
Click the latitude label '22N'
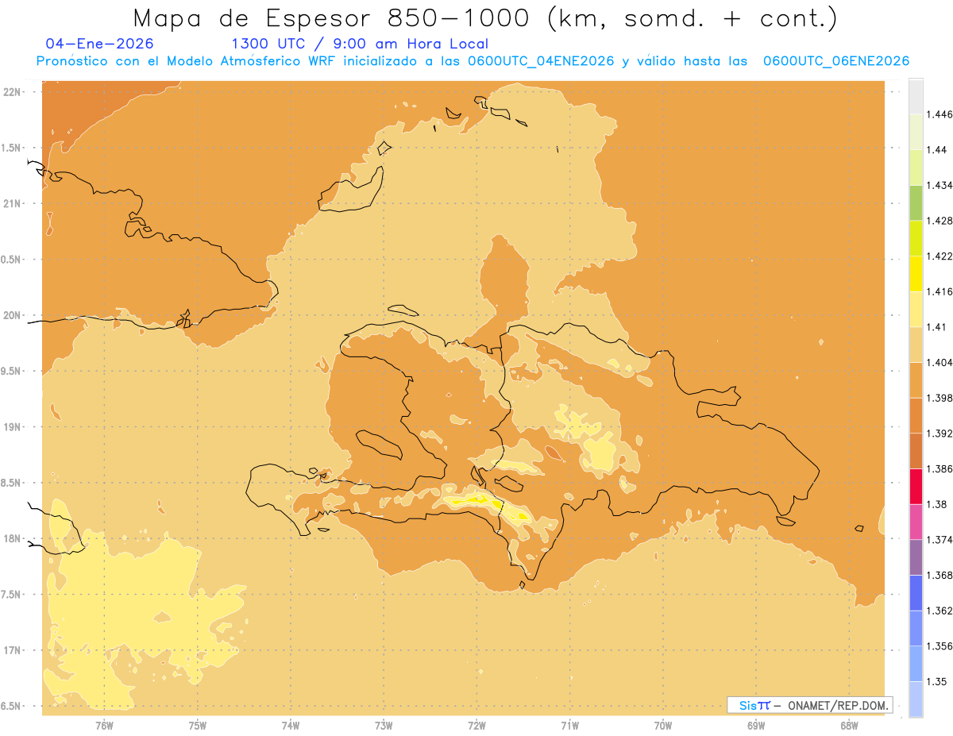(11, 92)
